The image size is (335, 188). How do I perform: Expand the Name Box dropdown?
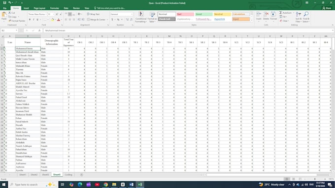(16, 30)
